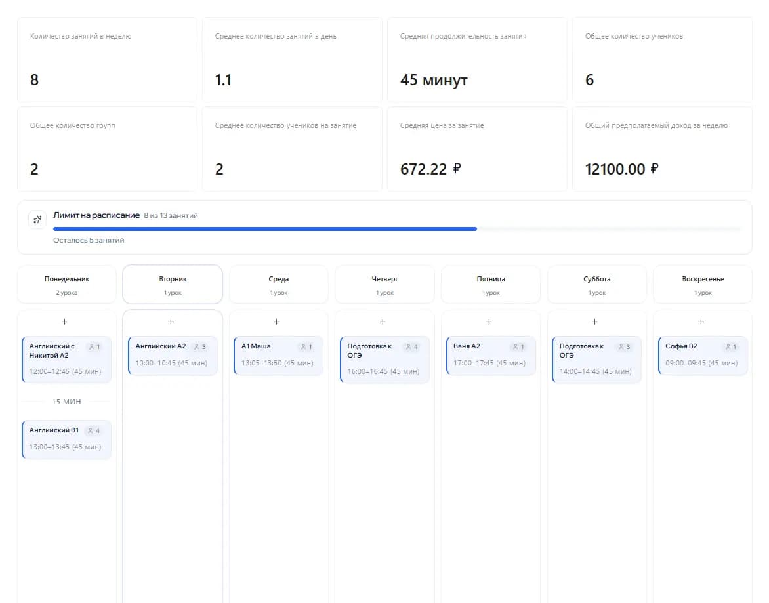Image resolution: width=769 pixels, height=603 pixels.
Task: Open Tuesday lesson Английский A2
Action: 173,356
